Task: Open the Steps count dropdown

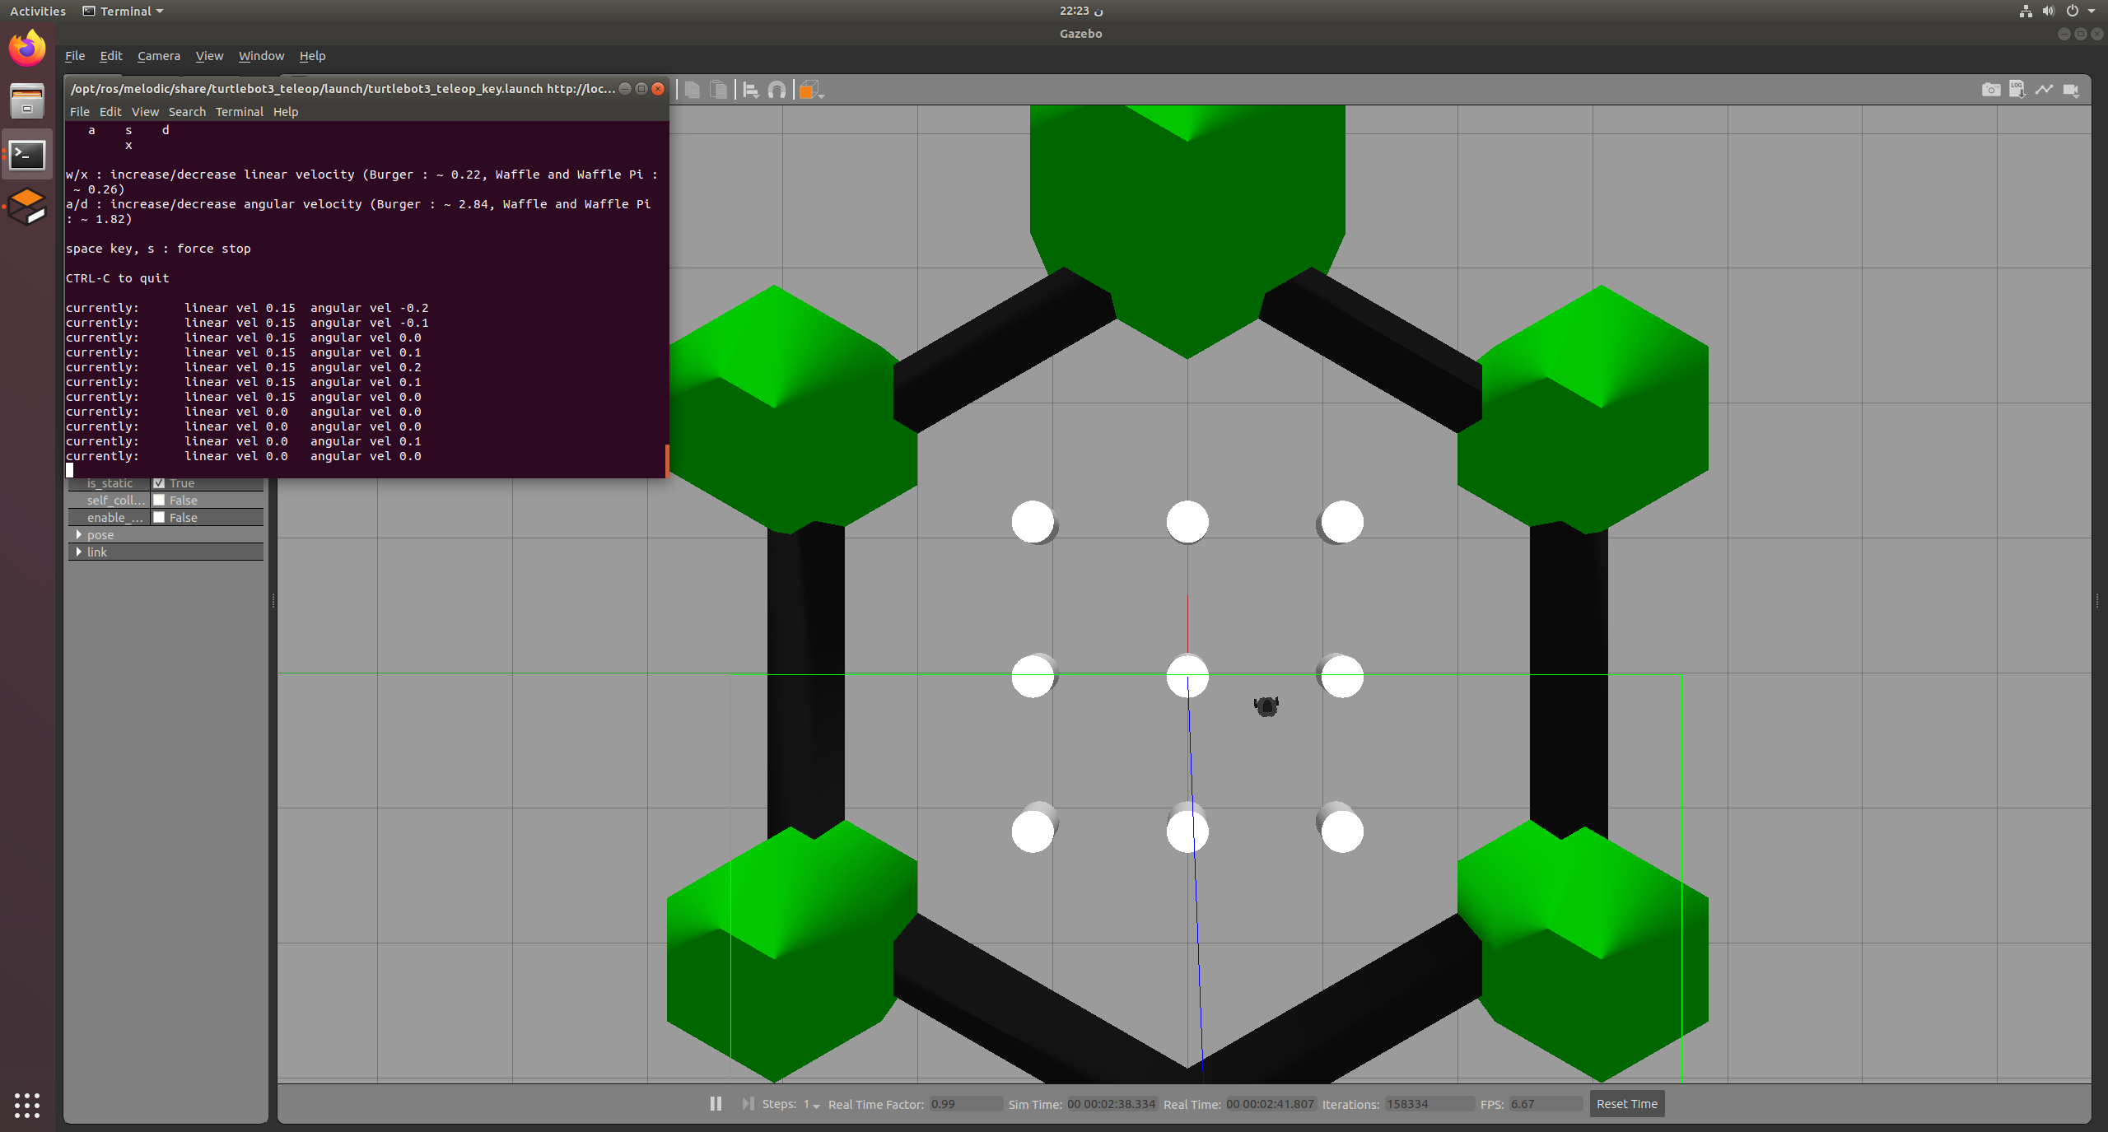Action: click(814, 1104)
